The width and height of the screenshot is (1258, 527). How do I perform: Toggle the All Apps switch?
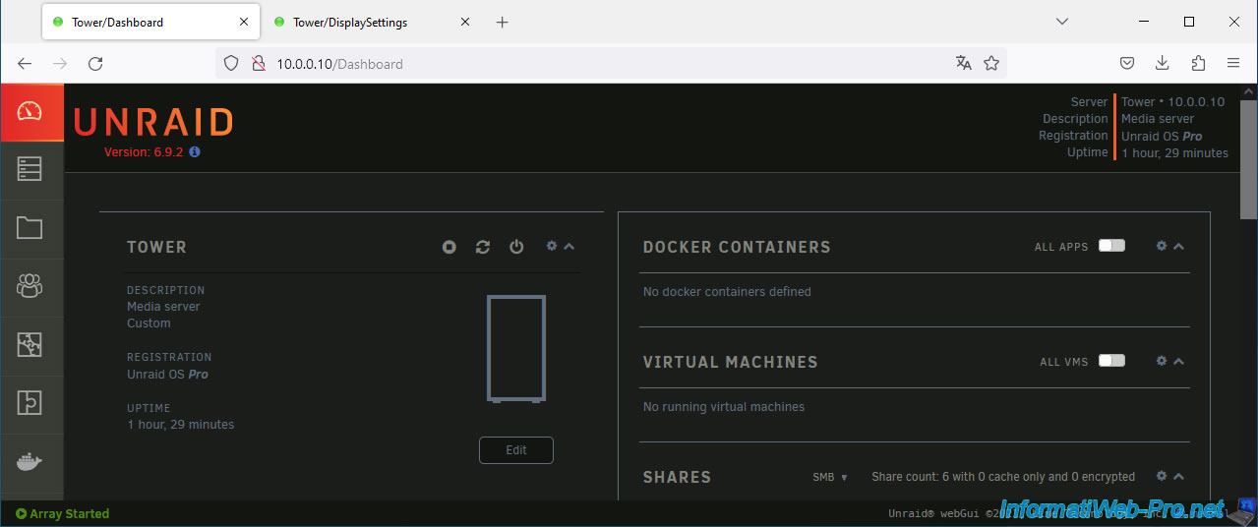click(1111, 246)
